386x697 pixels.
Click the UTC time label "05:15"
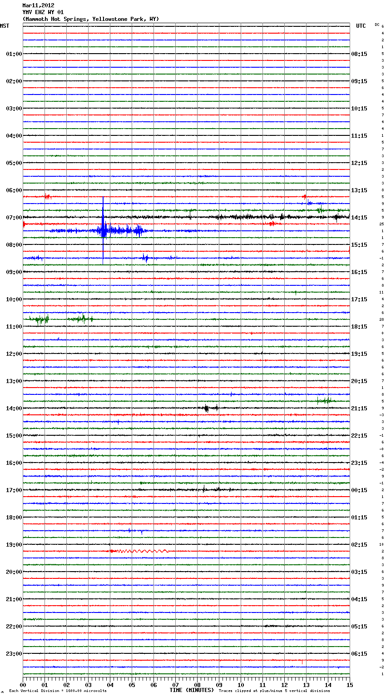click(359, 627)
